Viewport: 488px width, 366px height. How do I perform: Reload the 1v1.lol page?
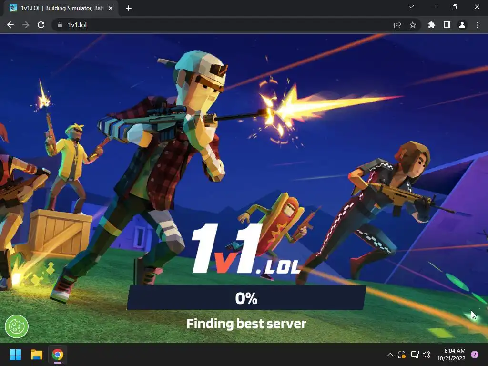[41, 25]
